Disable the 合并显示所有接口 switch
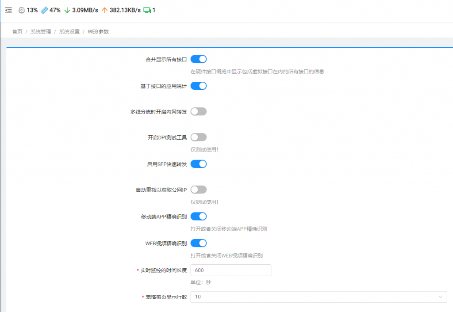This screenshot has width=453, height=312. [199, 59]
